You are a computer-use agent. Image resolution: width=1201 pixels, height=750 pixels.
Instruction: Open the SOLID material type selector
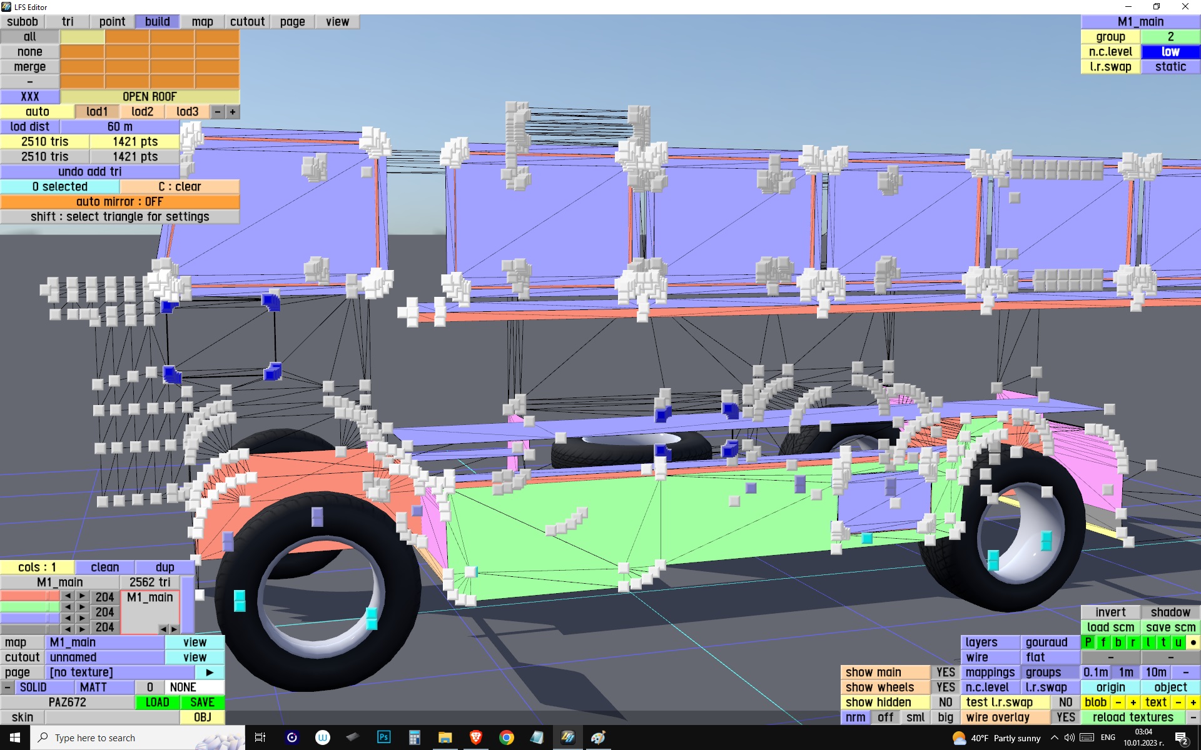[33, 687]
